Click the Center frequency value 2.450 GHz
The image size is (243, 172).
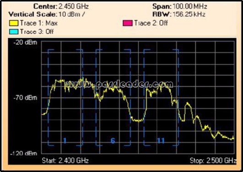pyautogui.click(x=74, y=6)
